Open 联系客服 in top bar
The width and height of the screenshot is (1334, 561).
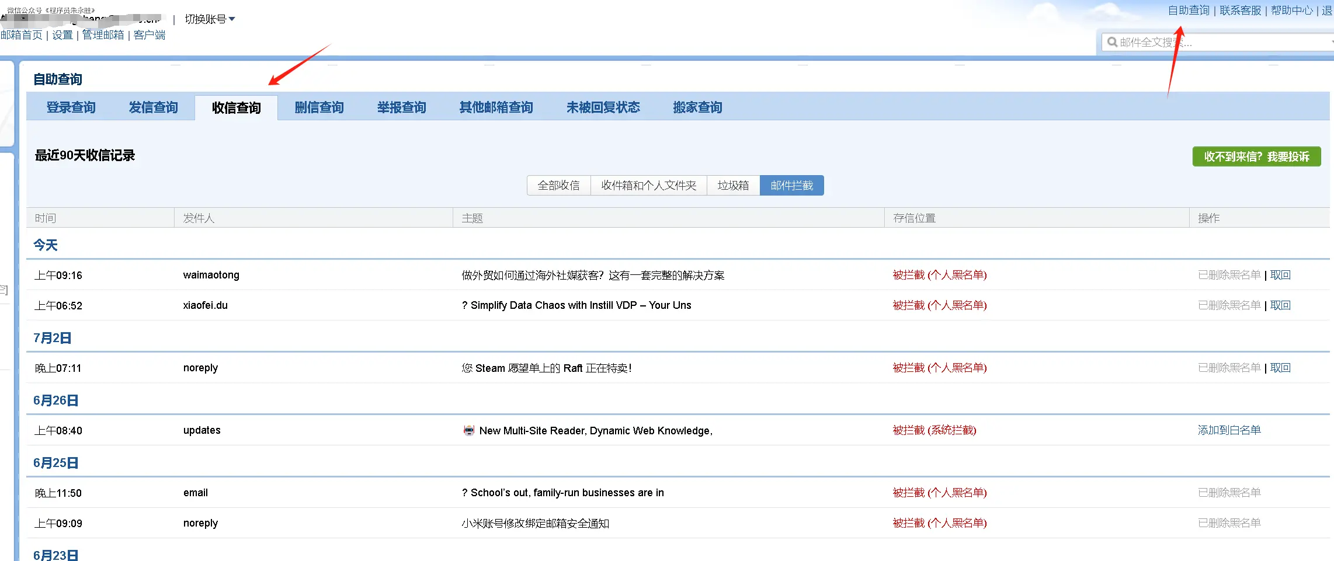click(1240, 11)
